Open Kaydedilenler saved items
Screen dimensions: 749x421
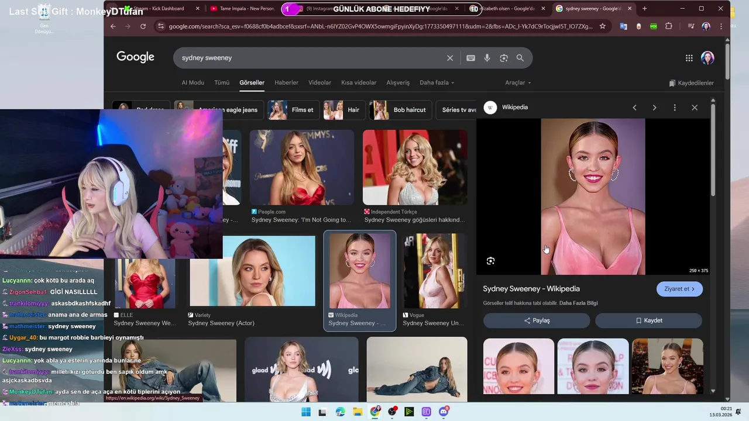691,83
